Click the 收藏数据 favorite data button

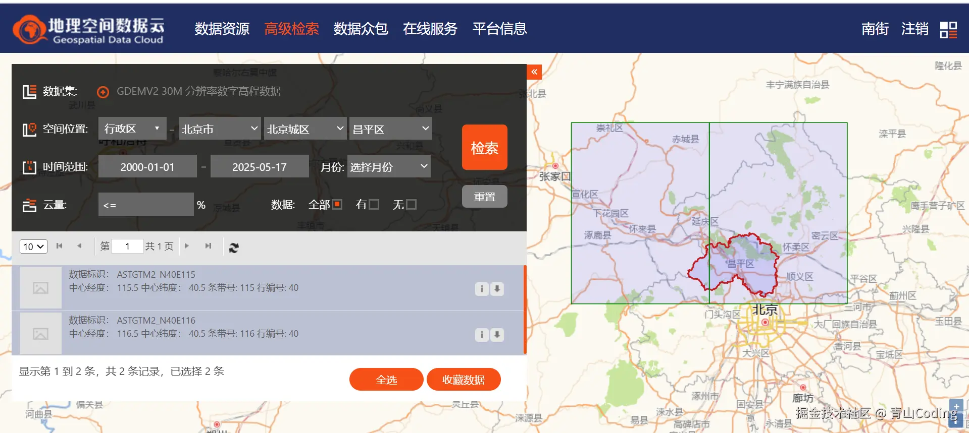[x=464, y=380]
